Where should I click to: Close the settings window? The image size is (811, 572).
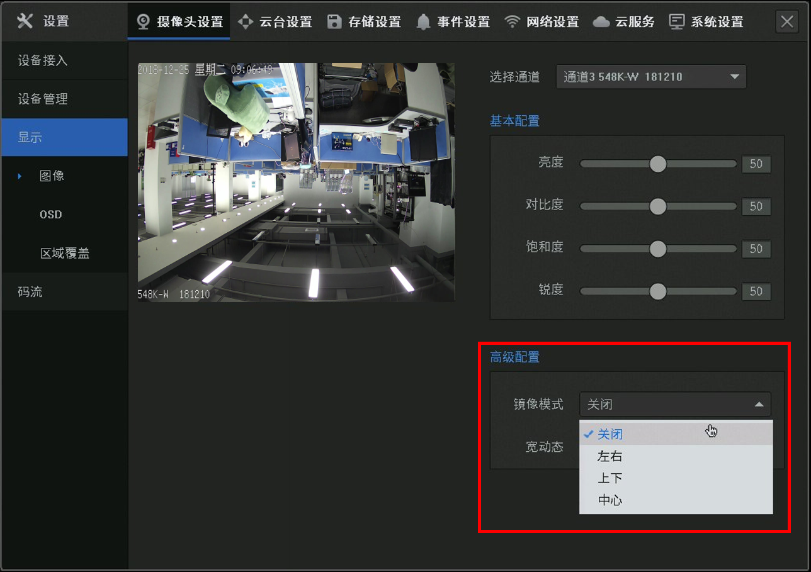tap(787, 22)
